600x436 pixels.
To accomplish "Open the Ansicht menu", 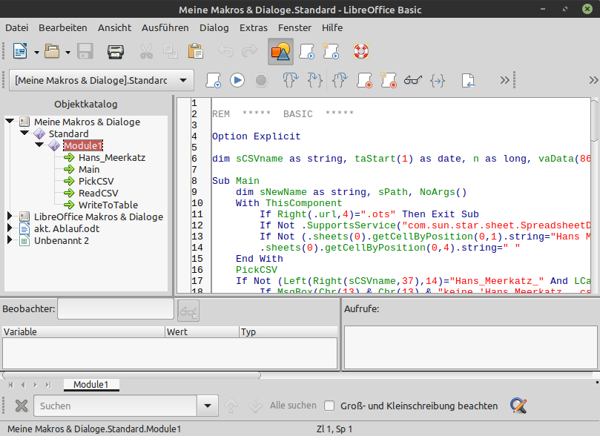I will click(x=114, y=28).
